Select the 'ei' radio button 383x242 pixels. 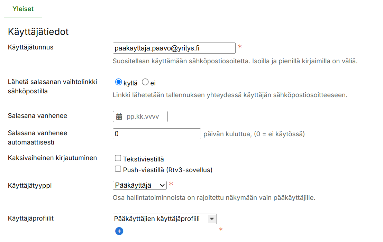145,82
